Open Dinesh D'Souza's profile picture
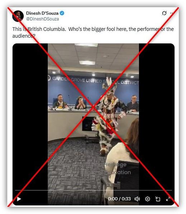Image resolution: width=186 pixels, height=214 pixels. (x=18, y=16)
